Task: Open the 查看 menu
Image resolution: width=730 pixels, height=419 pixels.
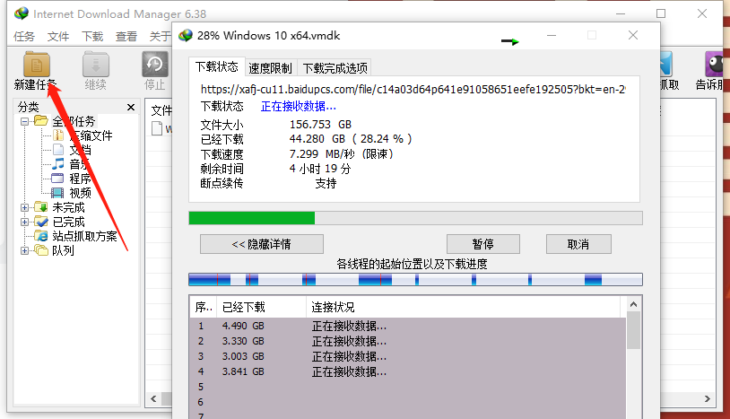Action: (x=126, y=36)
